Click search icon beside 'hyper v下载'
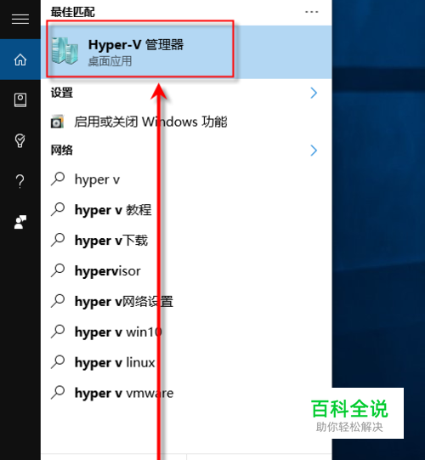 [x=58, y=240]
